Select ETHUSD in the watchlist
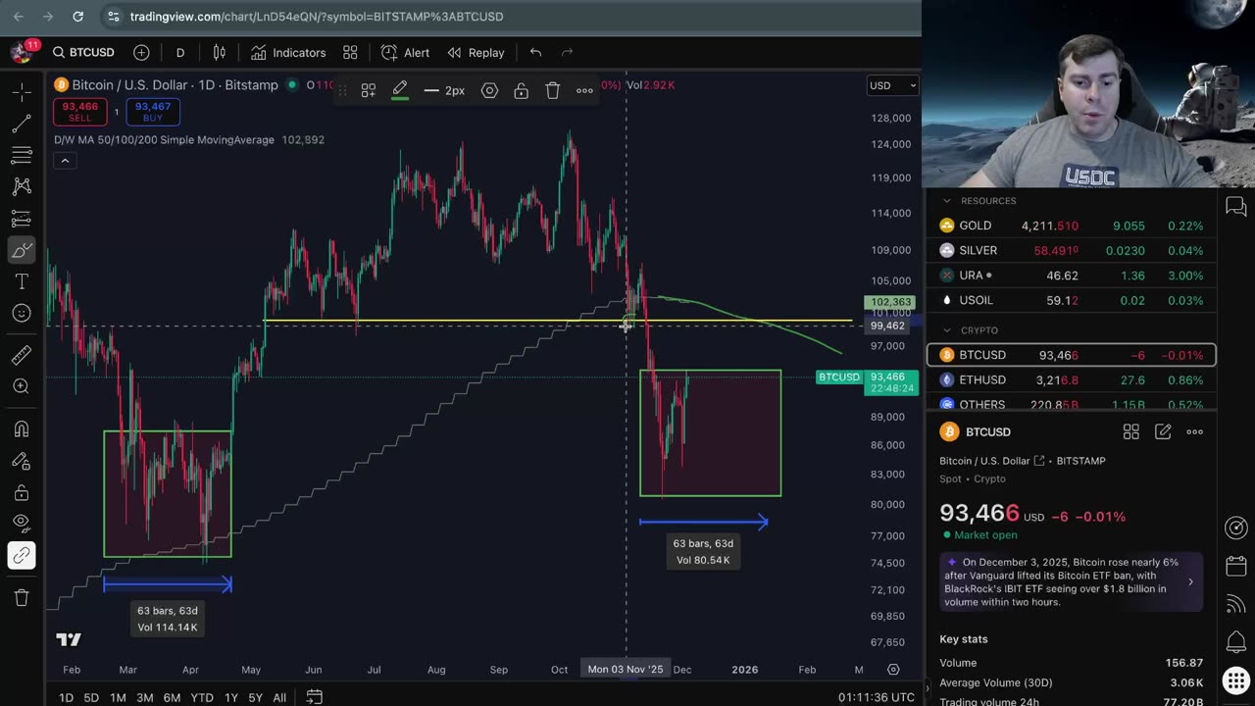Image resolution: width=1255 pixels, height=706 pixels. pyautogui.click(x=1072, y=379)
